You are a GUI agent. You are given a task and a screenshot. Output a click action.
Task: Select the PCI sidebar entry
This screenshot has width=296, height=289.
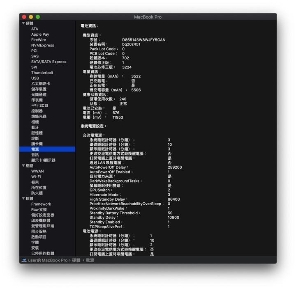34,51
